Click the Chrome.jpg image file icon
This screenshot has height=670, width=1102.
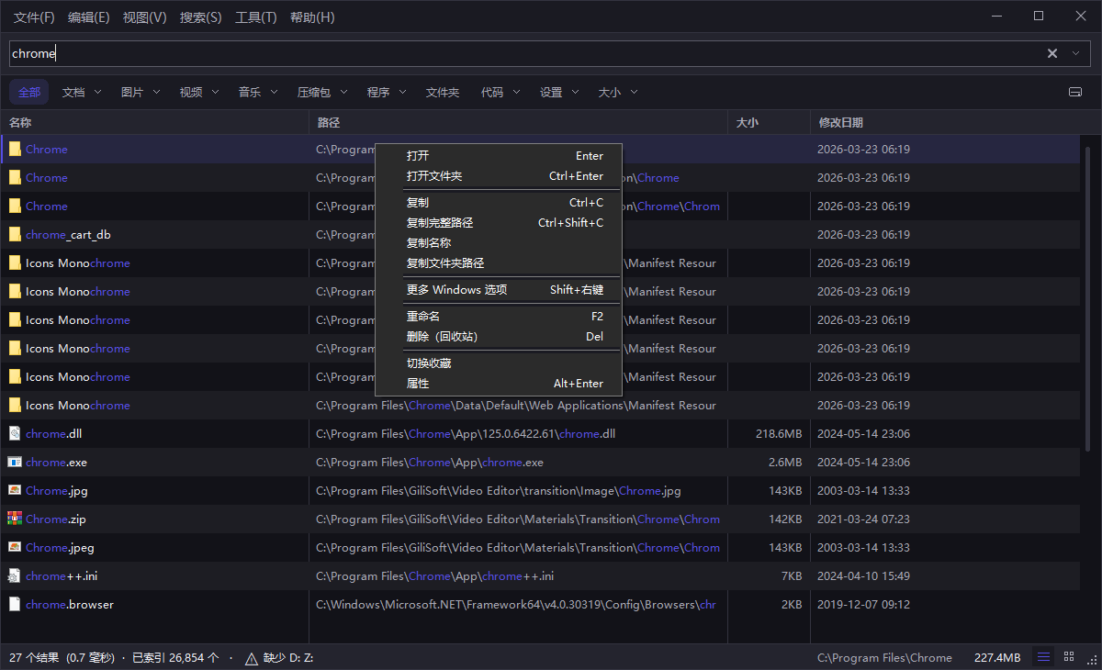[x=15, y=490]
